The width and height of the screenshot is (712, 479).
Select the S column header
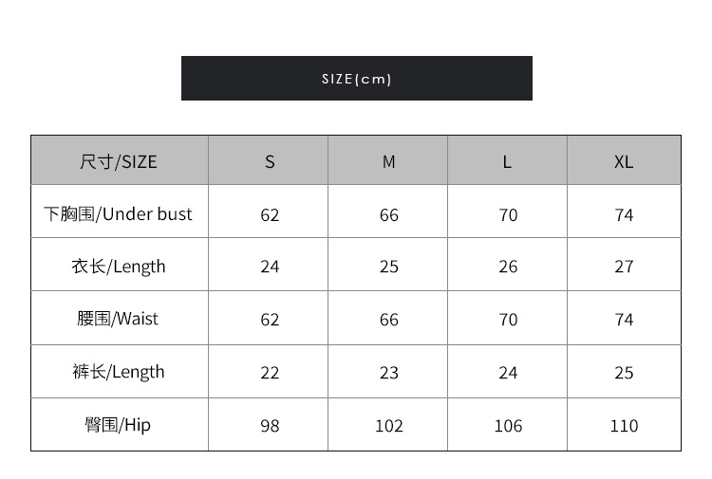(x=270, y=162)
